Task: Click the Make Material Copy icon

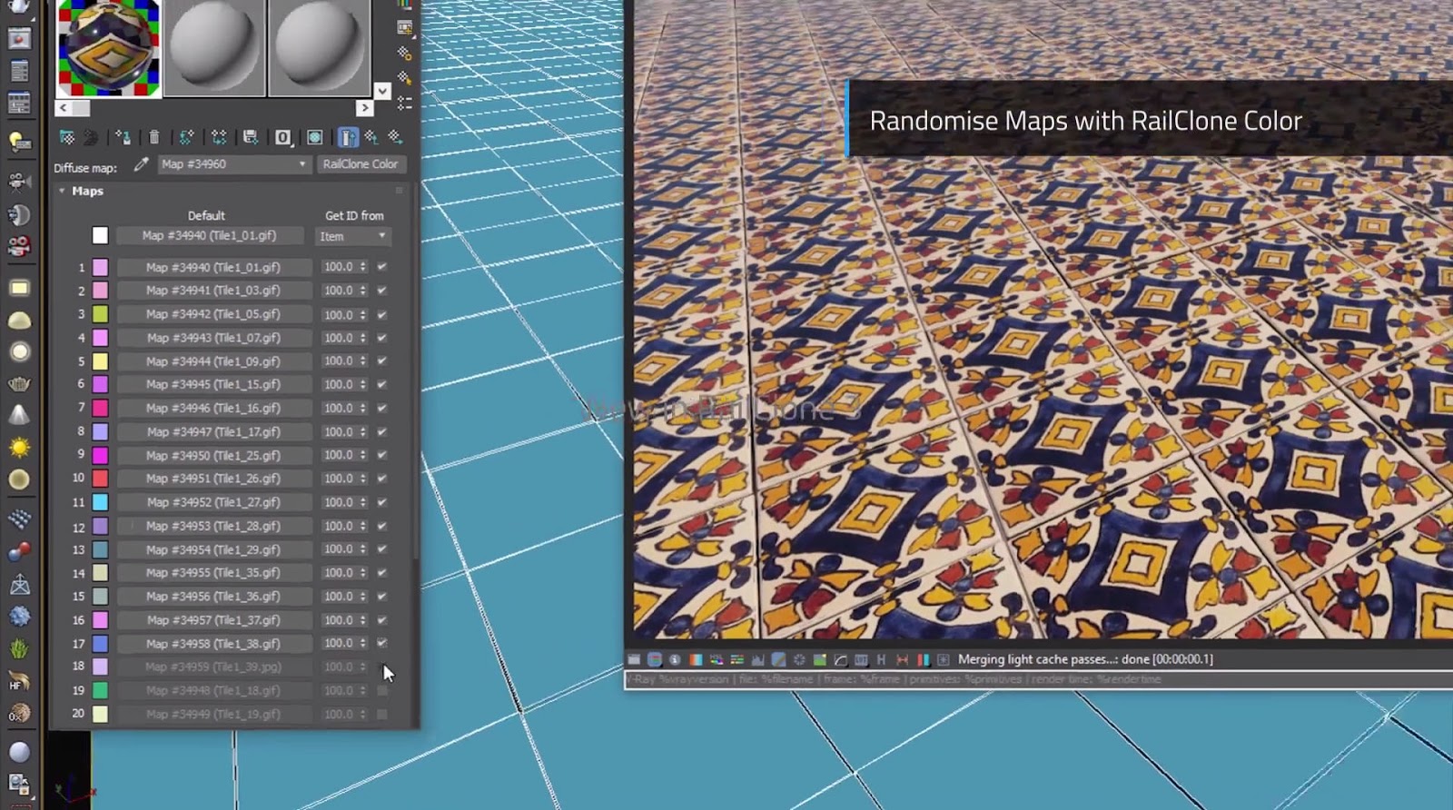Action: click(x=186, y=137)
